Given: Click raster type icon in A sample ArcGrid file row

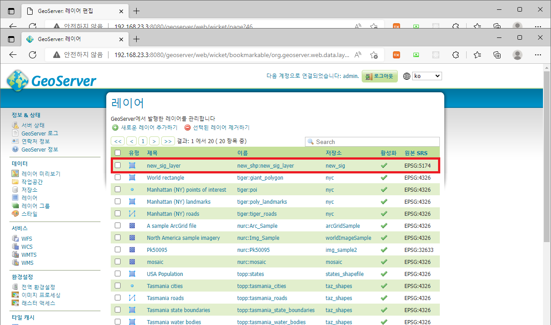Looking at the screenshot, I should coord(132,226).
